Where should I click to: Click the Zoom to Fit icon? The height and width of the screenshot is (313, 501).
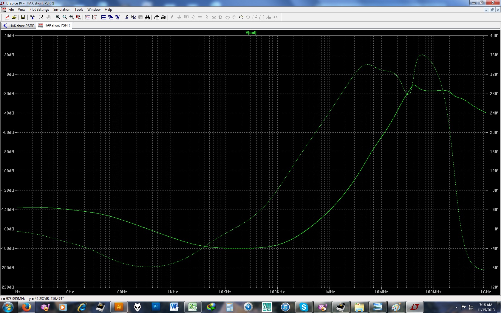coord(78,17)
